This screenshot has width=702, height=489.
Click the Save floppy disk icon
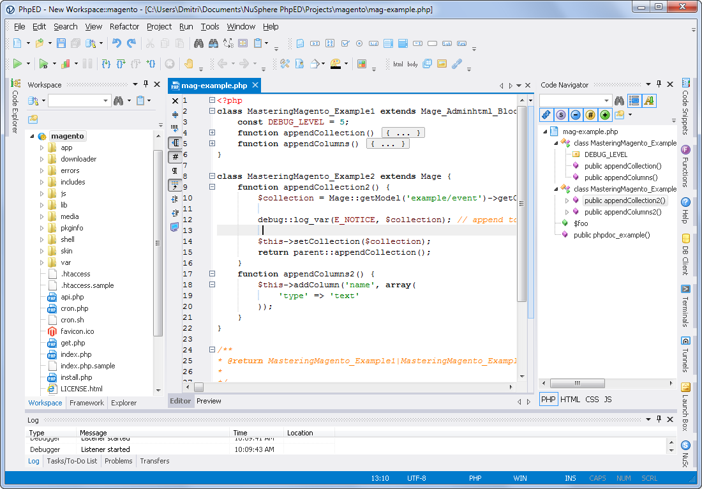click(x=61, y=43)
